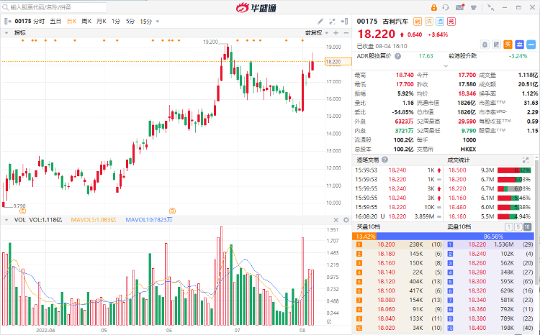Click the blue 卖 sell button
The height and width of the screenshot is (335, 540).
tap(520, 45)
